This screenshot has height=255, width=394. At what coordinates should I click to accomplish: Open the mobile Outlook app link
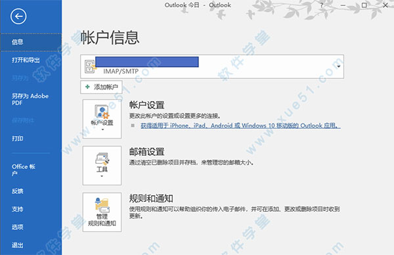click(240, 126)
